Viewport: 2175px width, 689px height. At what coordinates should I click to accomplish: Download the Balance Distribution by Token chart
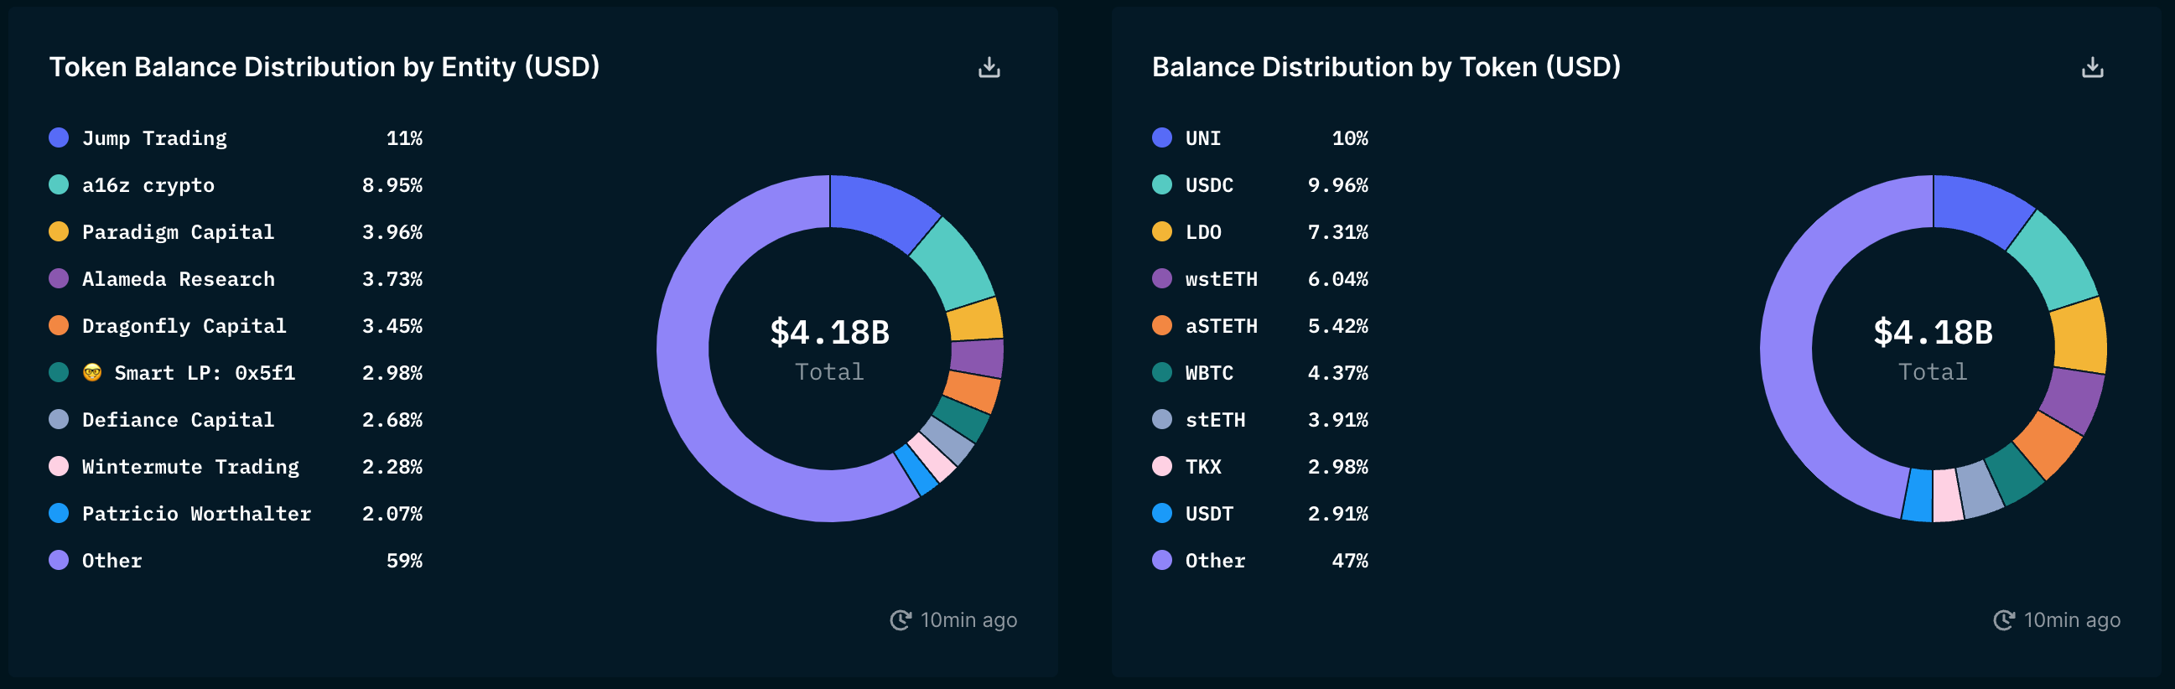[x=2091, y=68]
